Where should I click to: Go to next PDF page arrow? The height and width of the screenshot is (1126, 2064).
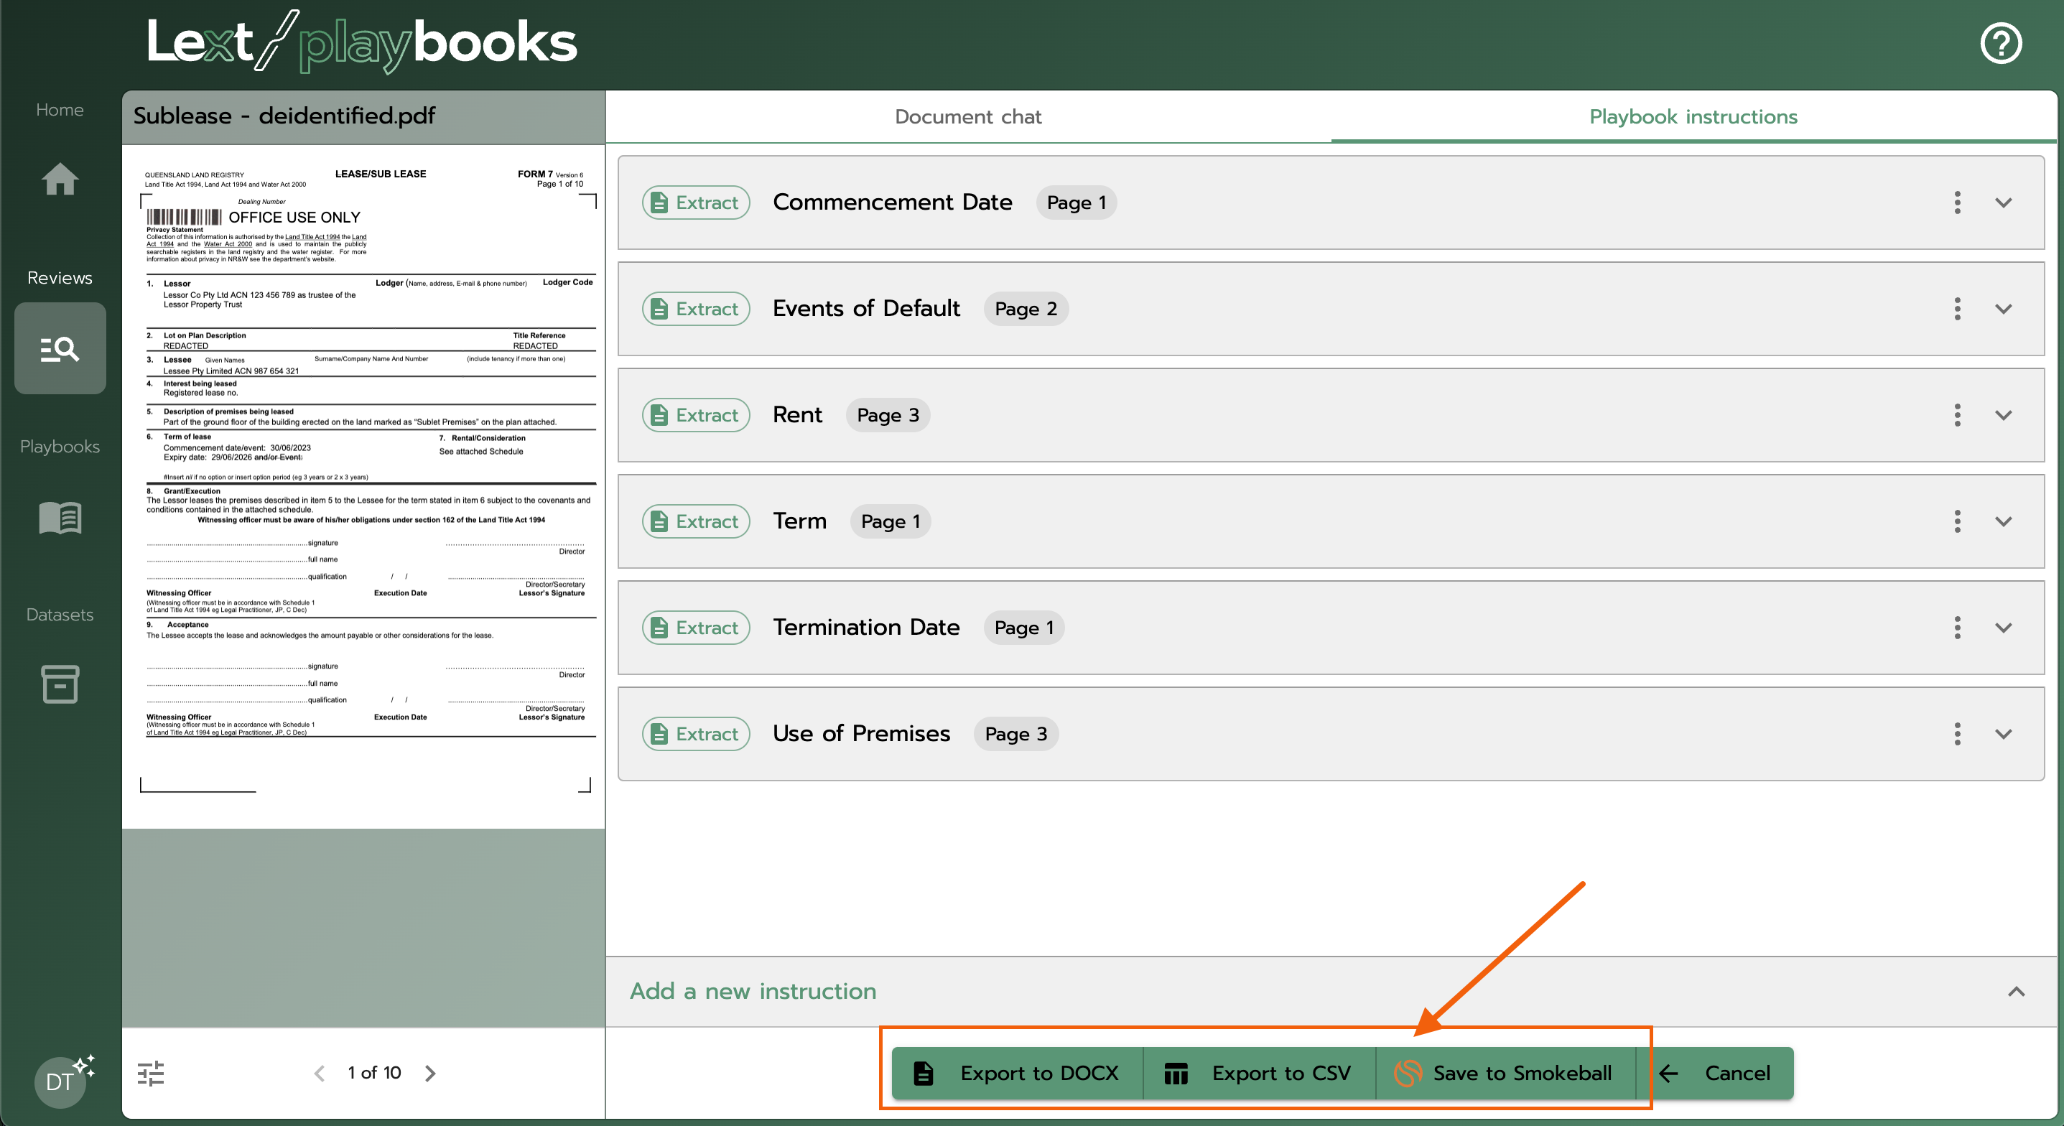pos(430,1073)
